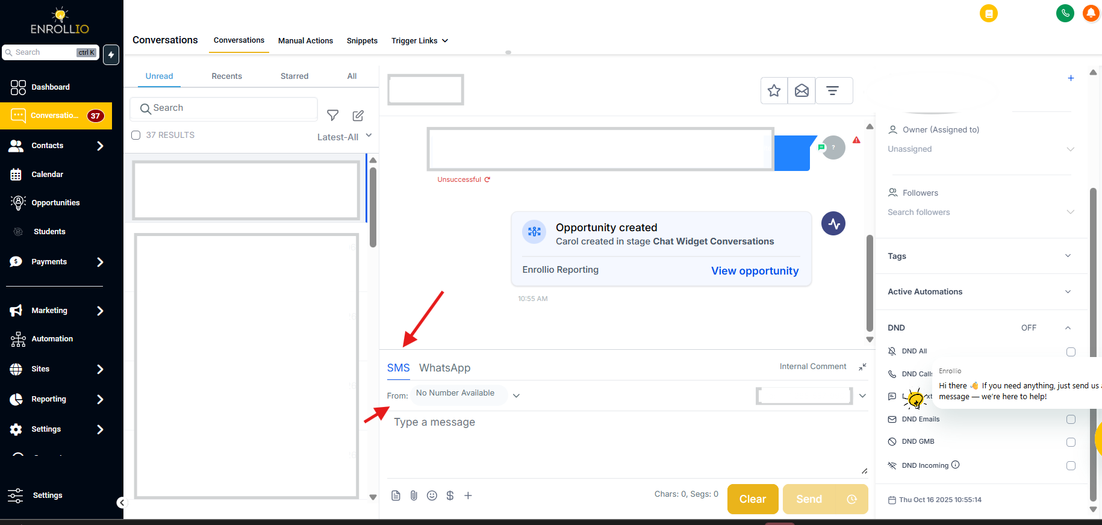
Task: Expand the Tags section
Action: [x=980, y=256]
